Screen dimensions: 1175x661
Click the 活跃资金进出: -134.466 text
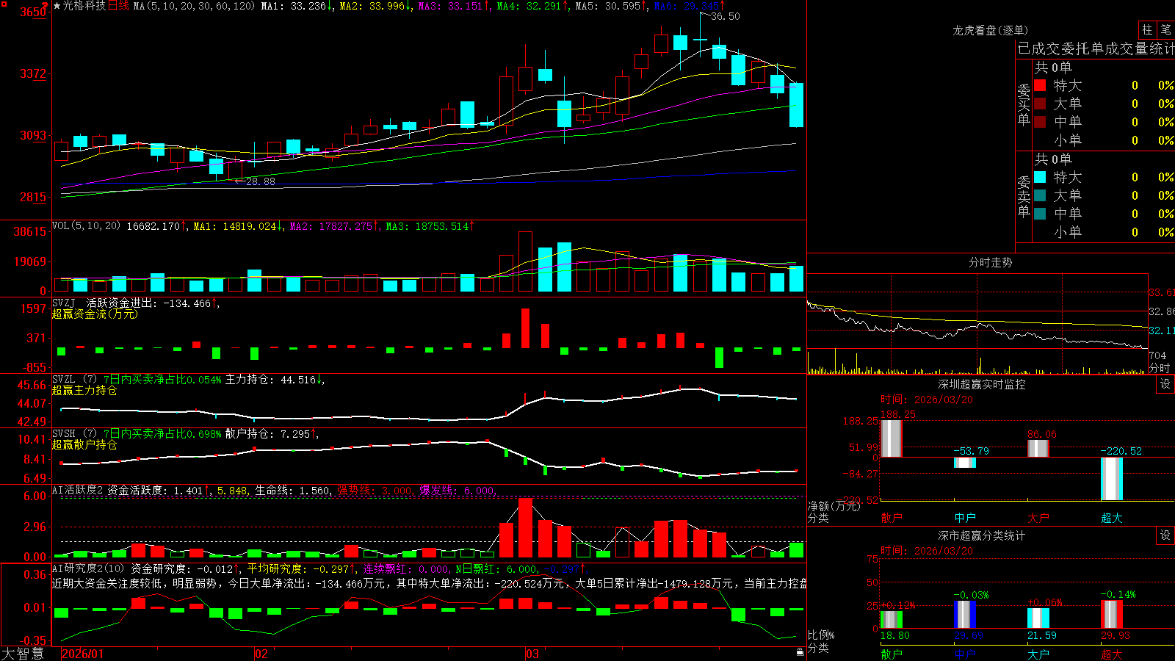click(x=153, y=303)
